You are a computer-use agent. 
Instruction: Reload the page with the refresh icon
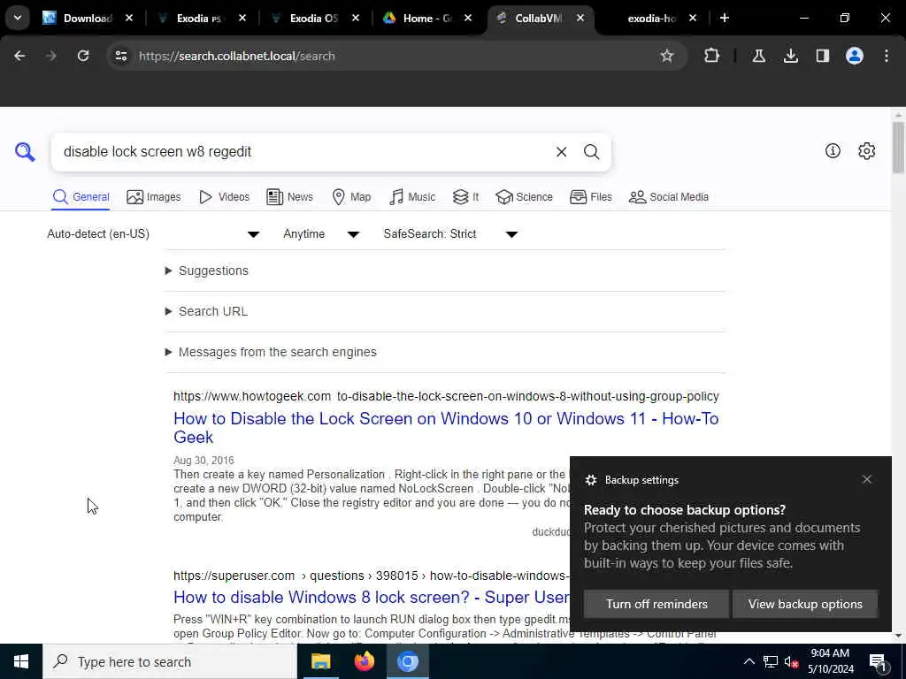coord(83,56)
